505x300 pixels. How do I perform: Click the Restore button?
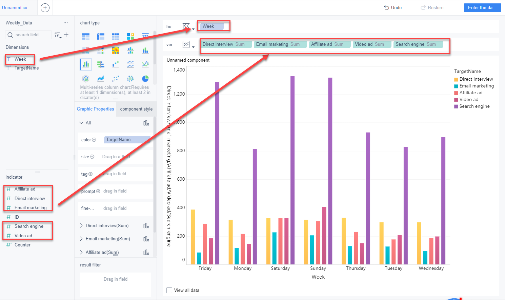(x=432, y=7)
